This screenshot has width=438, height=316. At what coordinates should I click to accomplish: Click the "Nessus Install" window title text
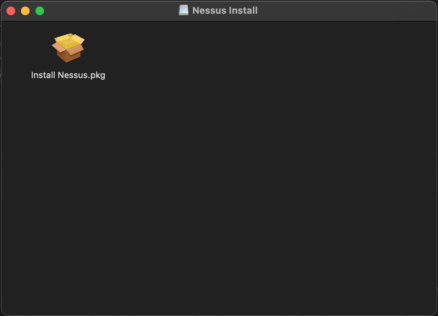[x=225, y=10]
